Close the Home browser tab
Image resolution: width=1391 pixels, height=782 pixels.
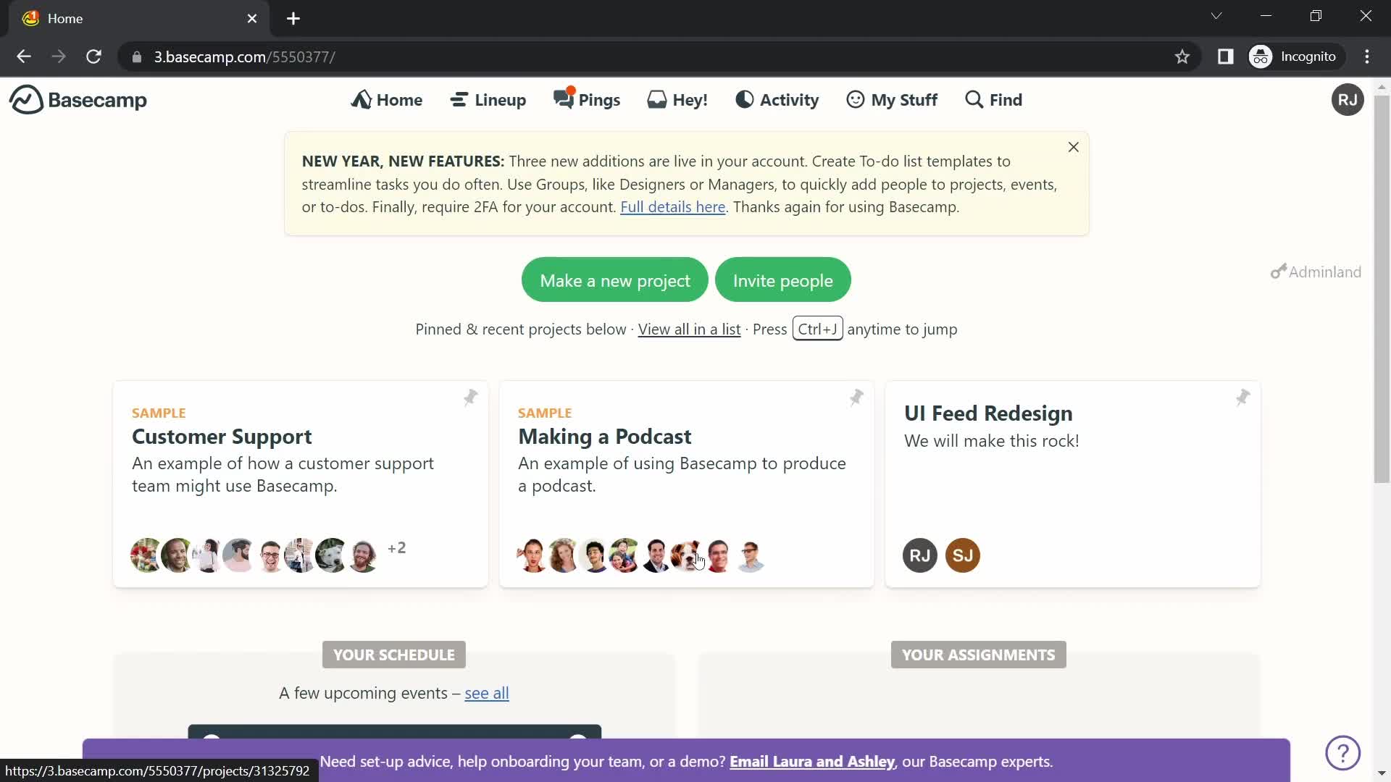coord(252,19)
